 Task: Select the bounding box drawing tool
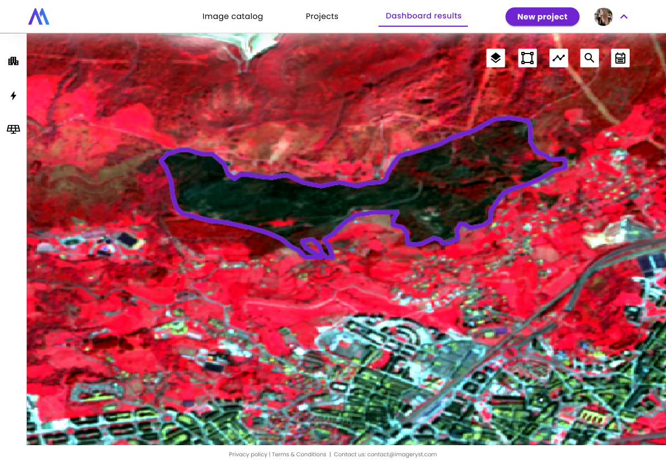click(x=527, y=58)
